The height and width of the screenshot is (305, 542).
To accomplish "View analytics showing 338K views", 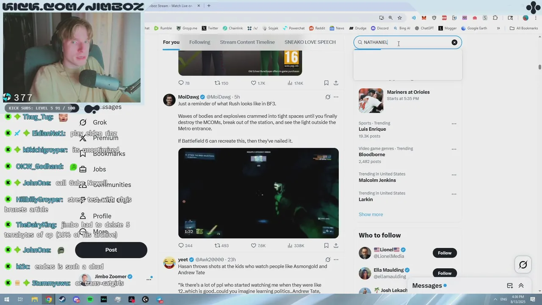I will click(296, 246).
